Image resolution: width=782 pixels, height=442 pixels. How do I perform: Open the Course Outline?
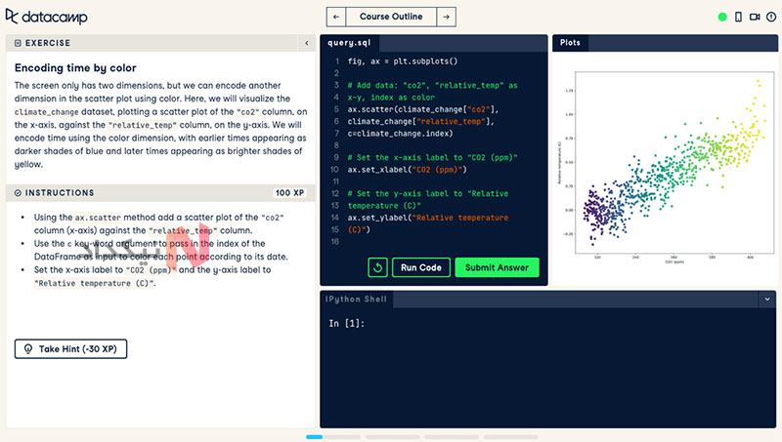[391, 17]
